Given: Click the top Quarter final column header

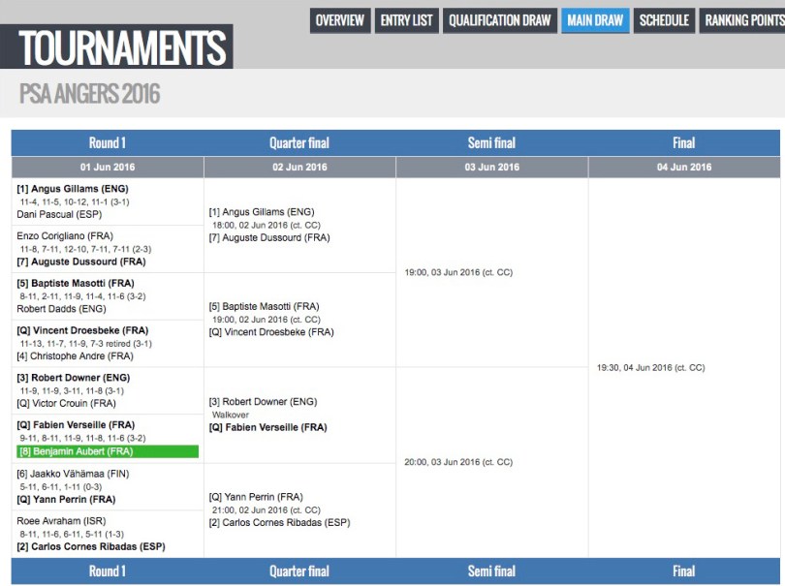Looking at the screenshot, I should click(299, 142).
